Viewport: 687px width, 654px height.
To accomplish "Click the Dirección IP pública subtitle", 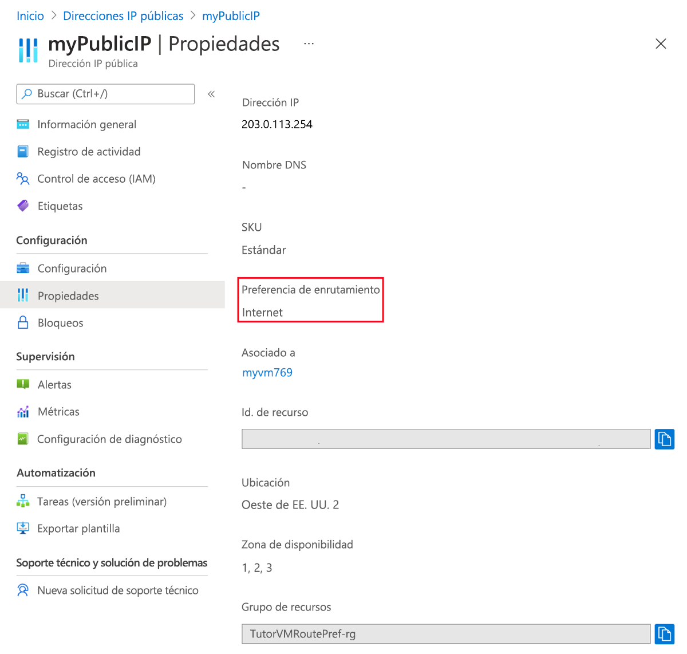I will tap(93, 64).
